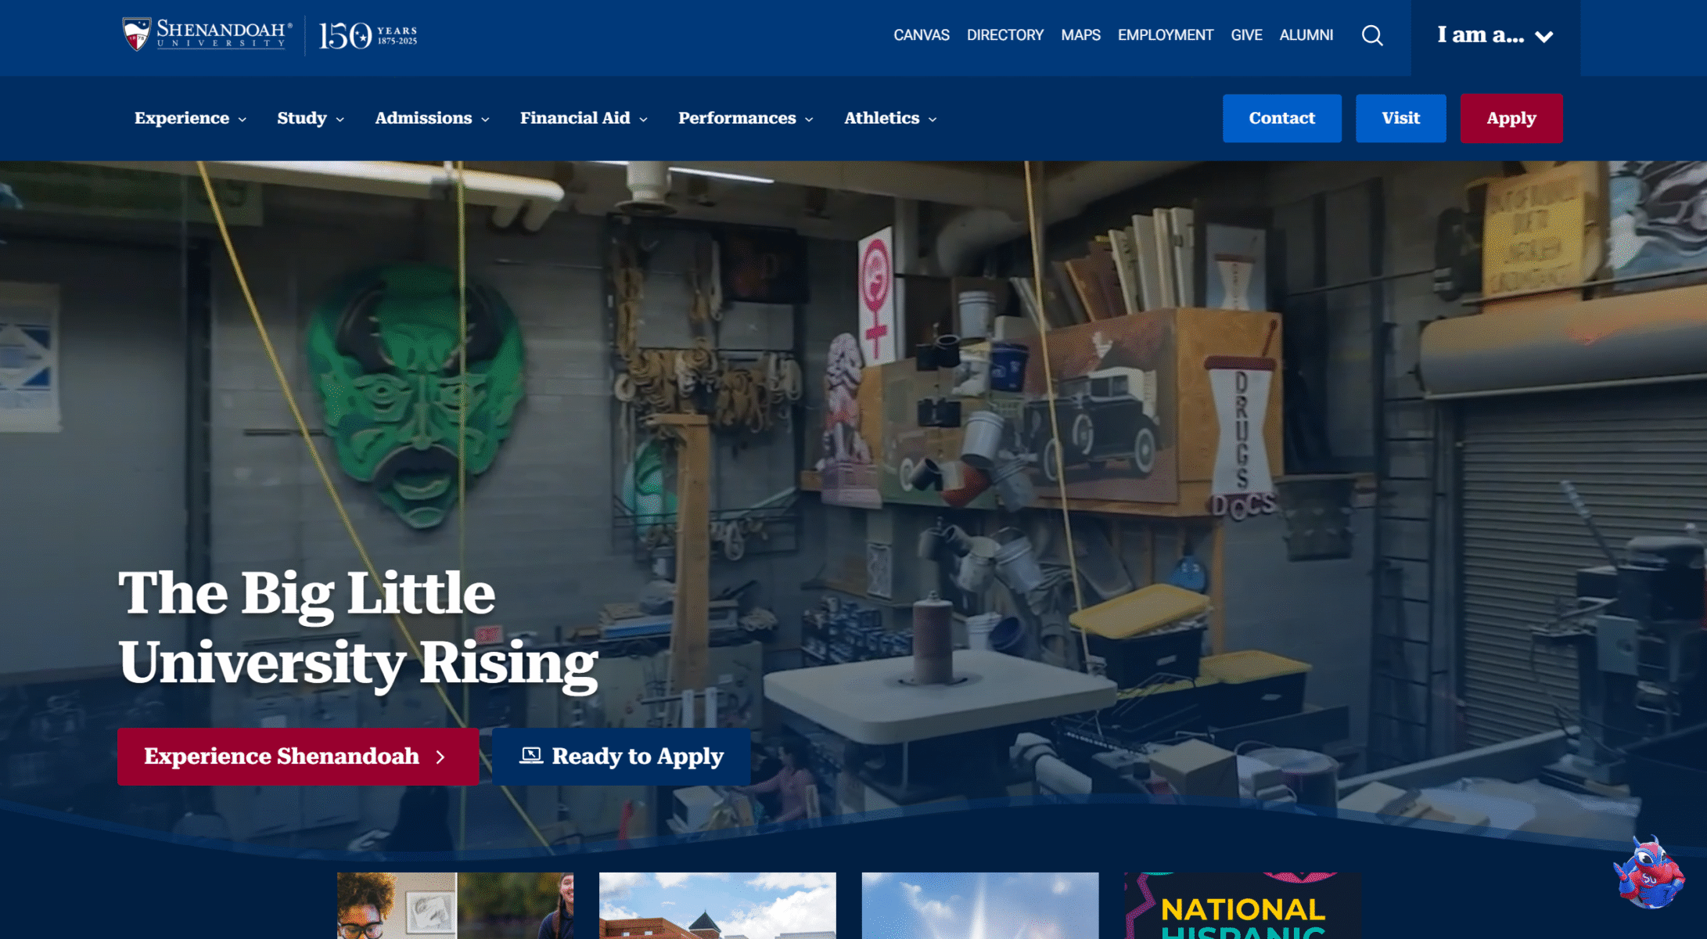This screenshot has height=939, width=1707.
Task: Click the Shenandoah University shield logo
Action: point(137,34)
